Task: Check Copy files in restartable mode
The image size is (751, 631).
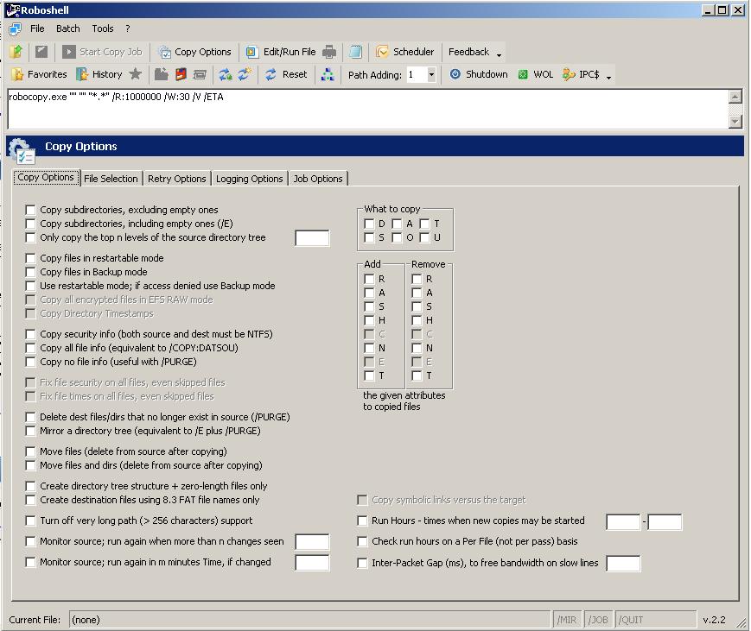Action: 30,258
